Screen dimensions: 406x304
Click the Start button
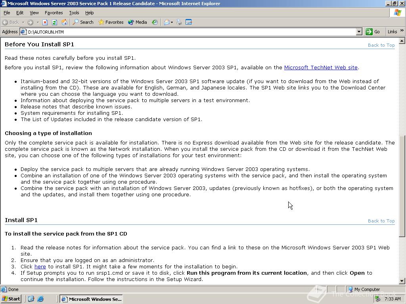pyautogui.click(x=11, y=299)
